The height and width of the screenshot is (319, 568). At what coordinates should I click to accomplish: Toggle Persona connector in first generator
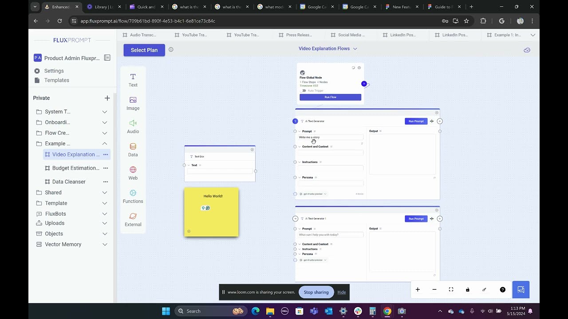click(295, 178)
